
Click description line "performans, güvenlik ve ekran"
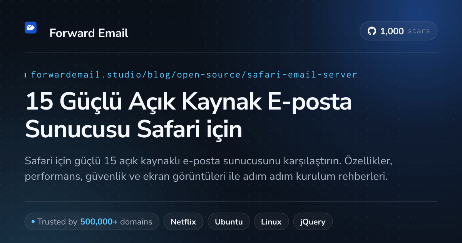point(206,177)
